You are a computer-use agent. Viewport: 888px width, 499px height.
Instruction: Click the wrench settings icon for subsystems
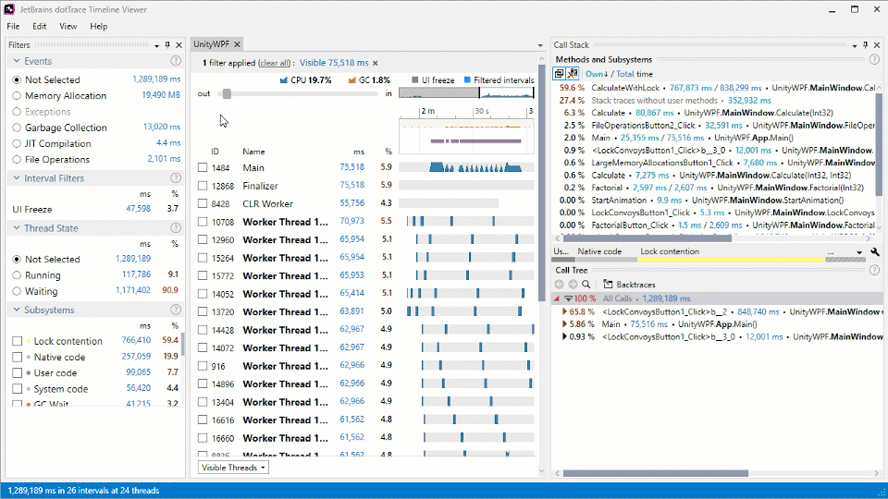click(x=874, y=251)
